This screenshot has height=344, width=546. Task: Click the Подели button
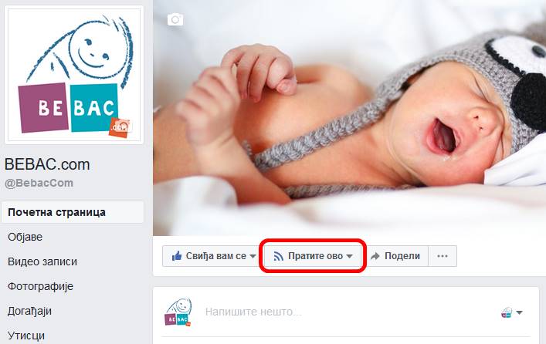click(x=395, y=256)
